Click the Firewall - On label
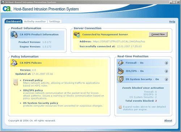This screenshot has width=181, height=132. (x=135, y=63)
